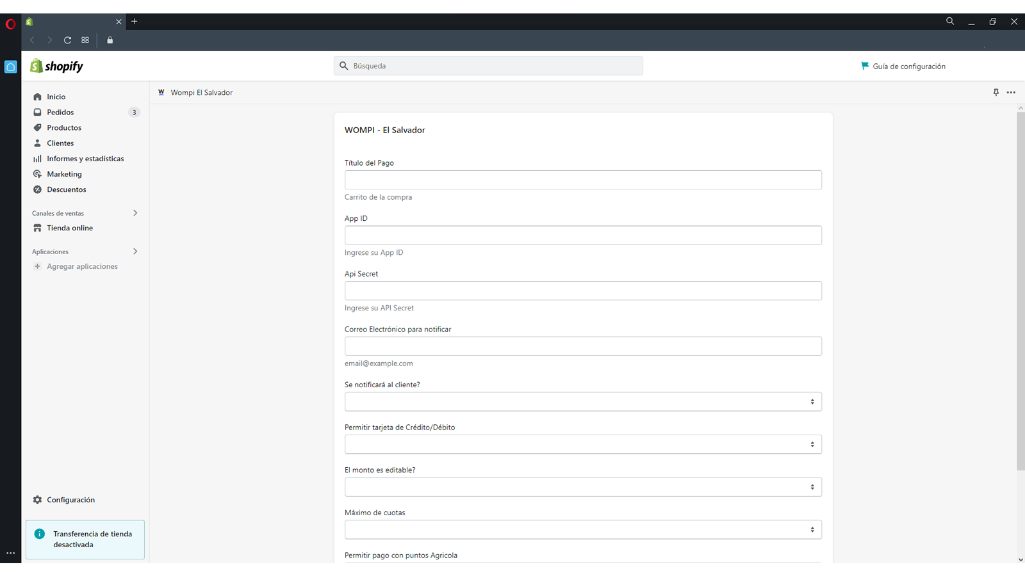This screenshot has height=576, width=1025.
Task: Click the Clientes person icon
Action: pyautogui.click(x=37, y=143)
